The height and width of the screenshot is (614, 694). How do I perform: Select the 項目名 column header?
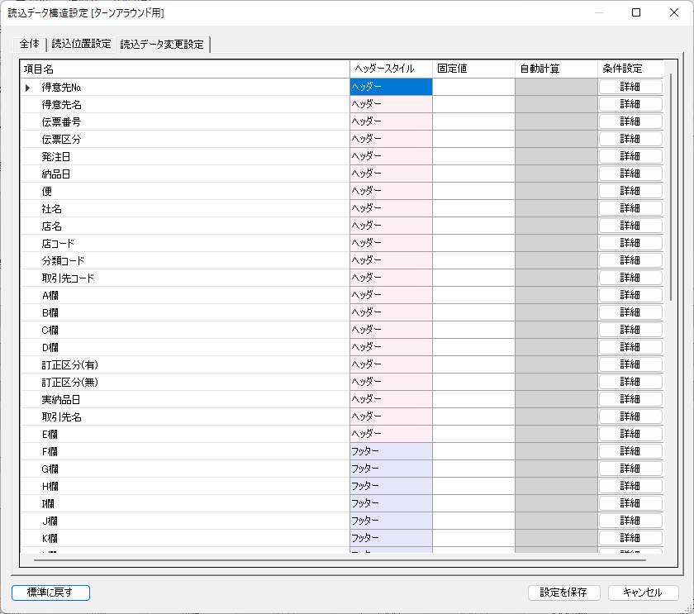coord(182,69)
